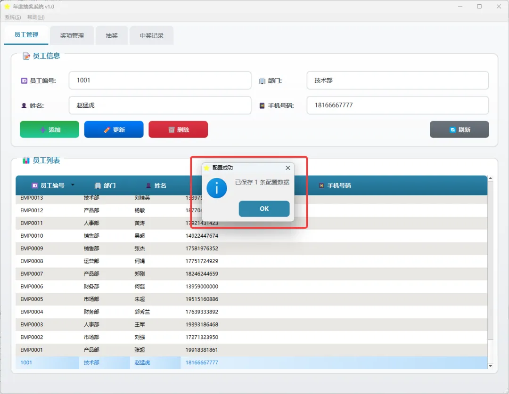
Task: Click the 员工列表 chart icon
Action: (26, 160)
